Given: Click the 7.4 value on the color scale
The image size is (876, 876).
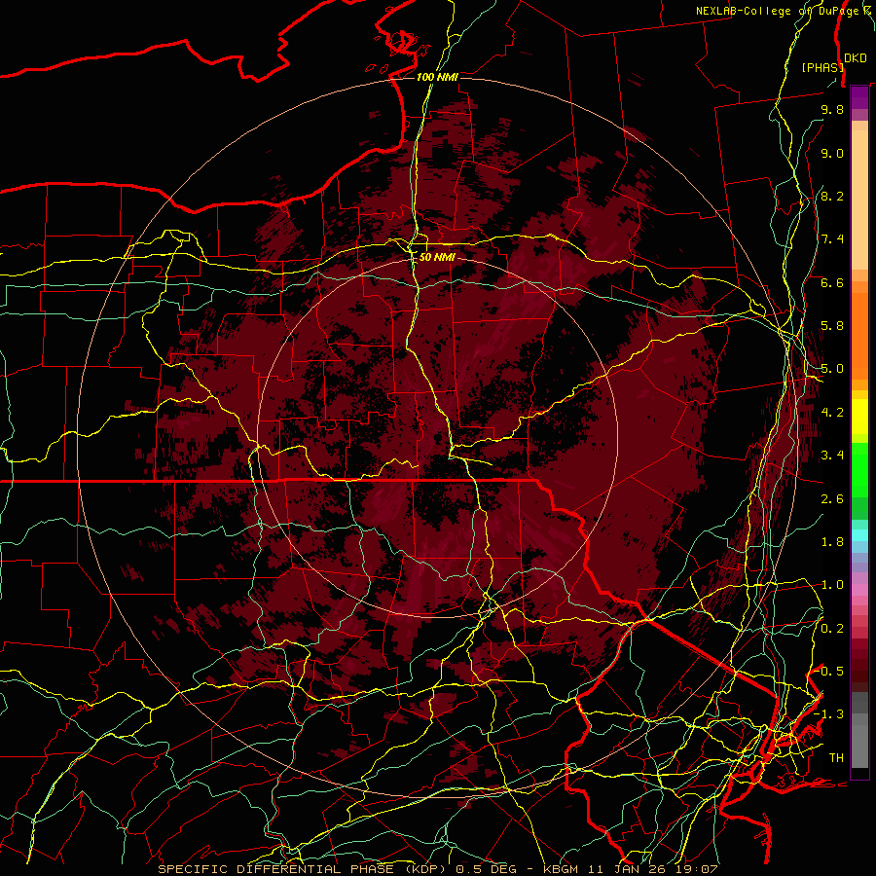Looking at the screenshot, I should point(832,239).
